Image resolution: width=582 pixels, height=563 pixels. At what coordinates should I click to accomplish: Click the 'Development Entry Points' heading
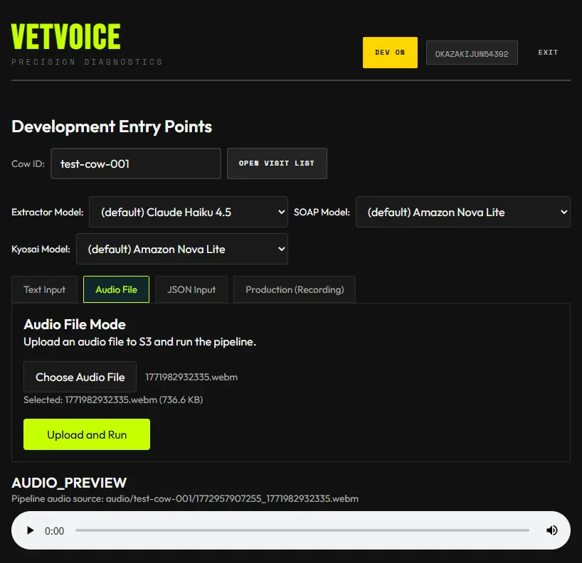click(112, 127)
